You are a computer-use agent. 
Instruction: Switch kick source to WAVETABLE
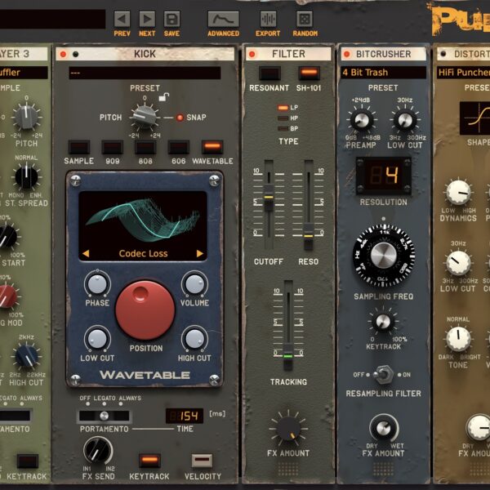[x=212, y=147]
